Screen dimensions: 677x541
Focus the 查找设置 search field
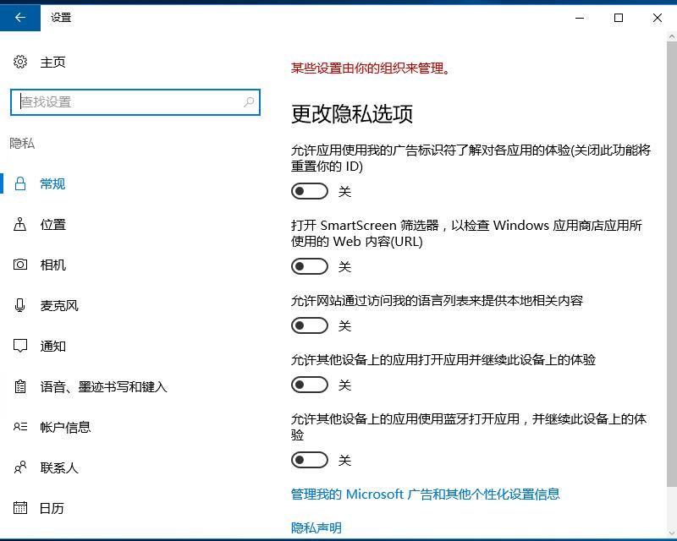[x=135, y=102]
